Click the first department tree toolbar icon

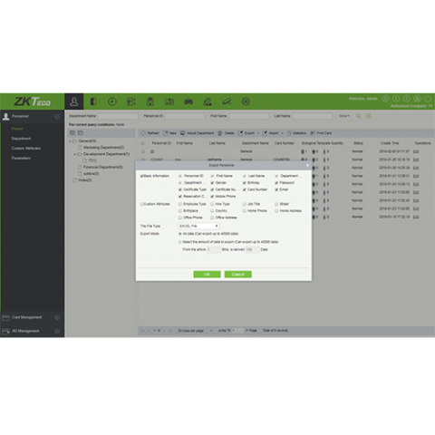click(x=72, y=132)
